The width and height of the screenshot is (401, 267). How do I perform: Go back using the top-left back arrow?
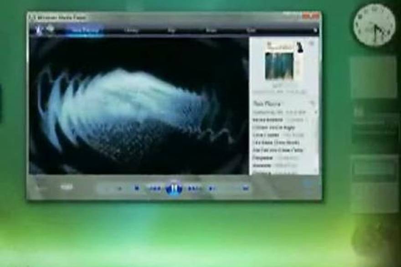coord(39,30)
